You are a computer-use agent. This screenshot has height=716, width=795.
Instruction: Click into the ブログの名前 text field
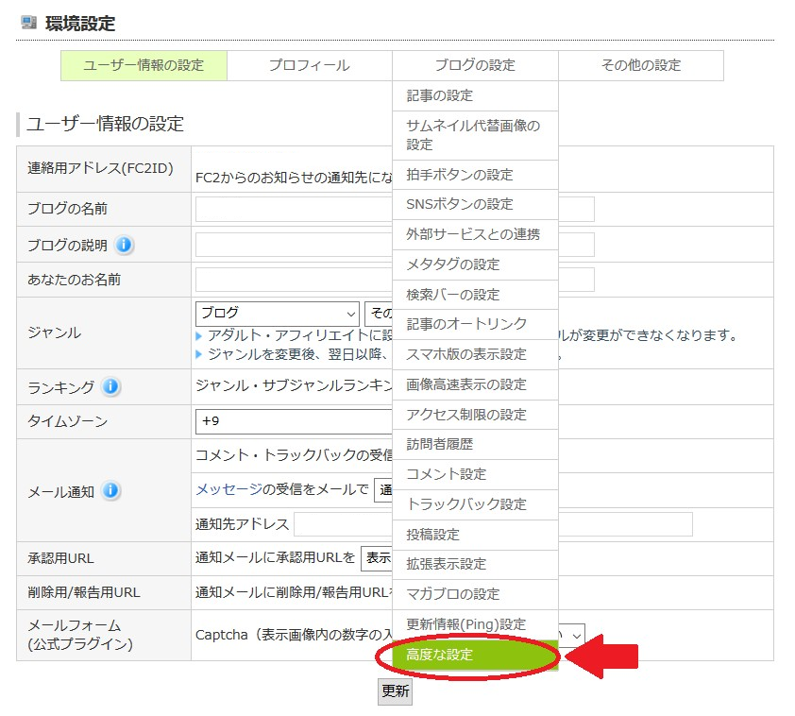pyautogui.click(x=293, y=209)
